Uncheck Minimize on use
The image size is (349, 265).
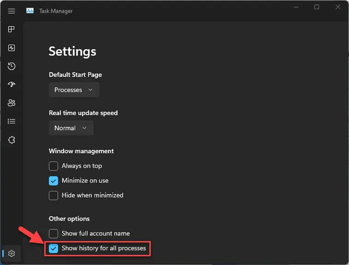coord(53,181)
